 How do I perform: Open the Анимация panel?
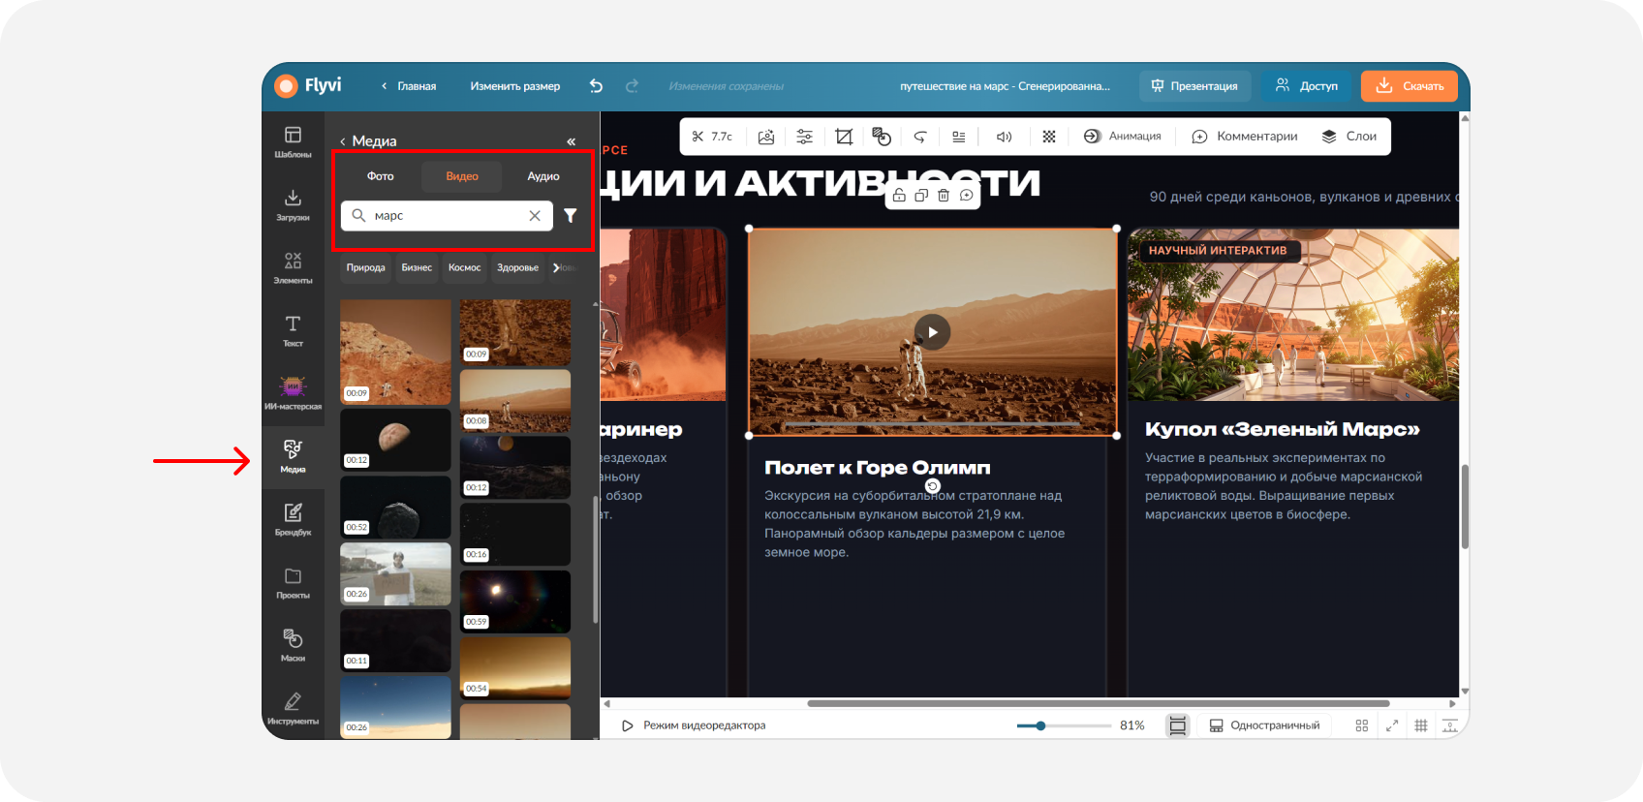pyautogui.click(x=1123, y=137)
